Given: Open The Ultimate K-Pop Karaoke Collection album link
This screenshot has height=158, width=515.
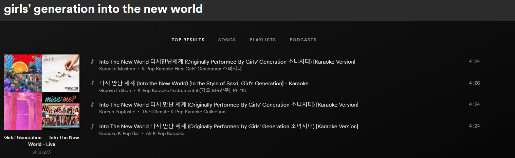Looking at the screenshot, I should point(184,112).
